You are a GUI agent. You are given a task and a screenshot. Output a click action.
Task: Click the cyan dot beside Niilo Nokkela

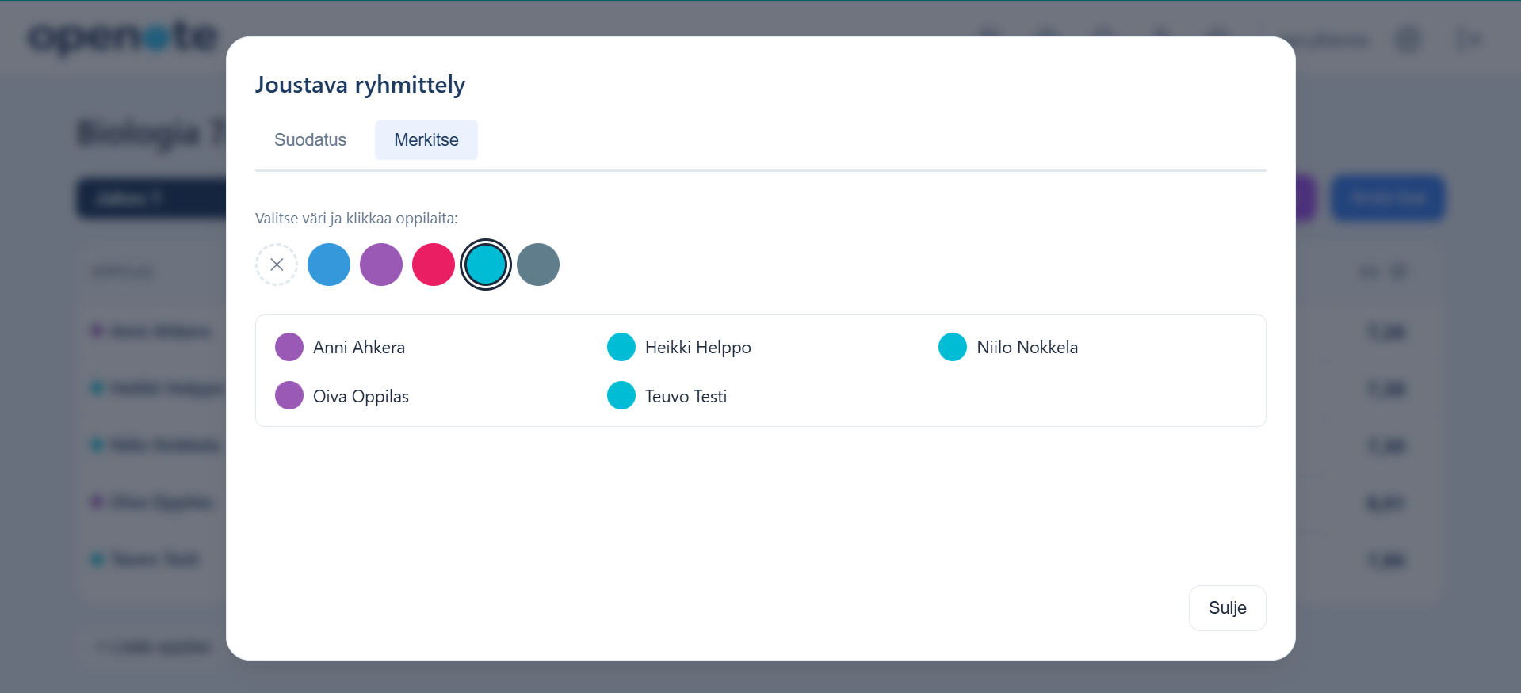pyautogui.click(x=953, y=347)
